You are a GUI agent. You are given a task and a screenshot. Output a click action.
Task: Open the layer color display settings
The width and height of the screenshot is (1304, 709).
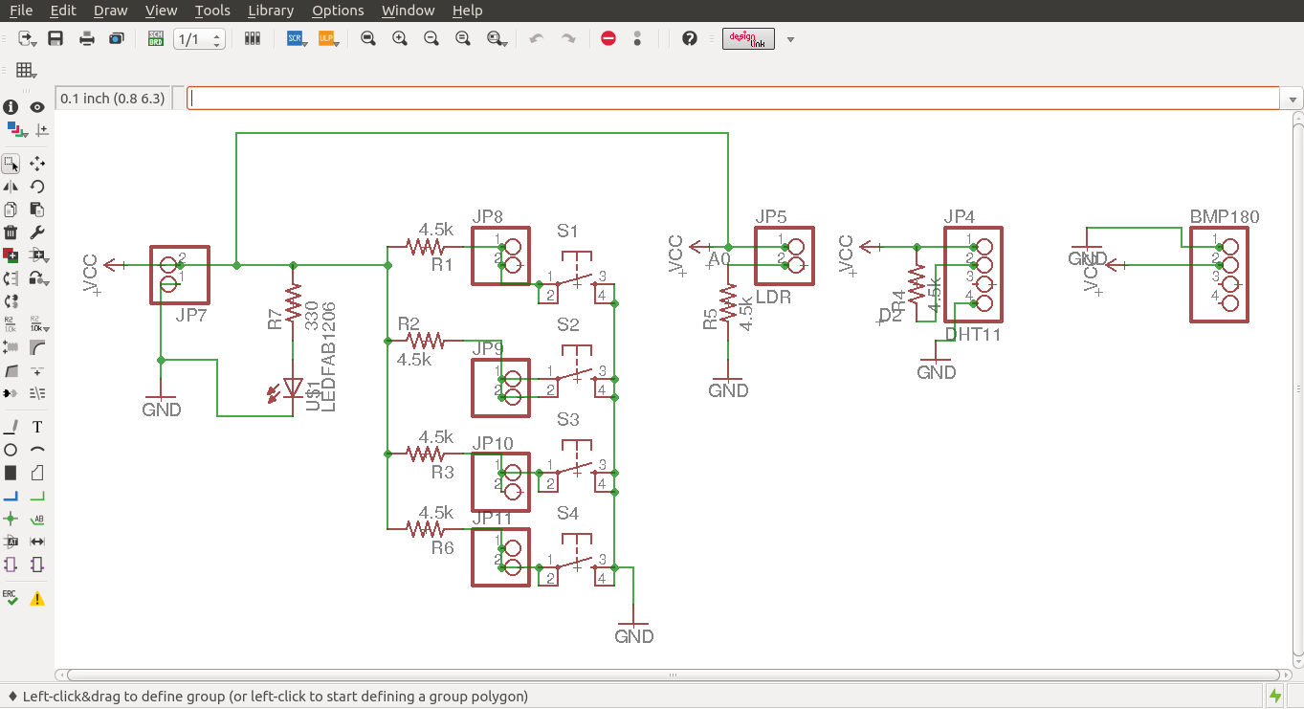pos(13,129)
